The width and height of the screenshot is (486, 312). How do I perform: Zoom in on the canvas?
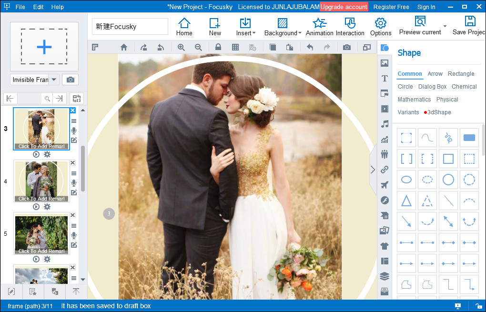181,47
